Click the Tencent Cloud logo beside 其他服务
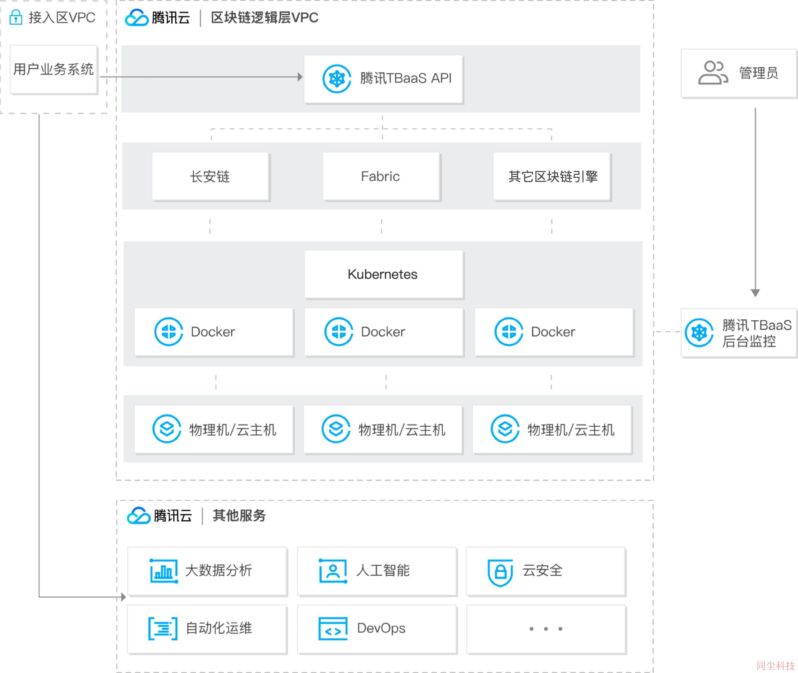 pyautogui.click(x=138, y=516)
